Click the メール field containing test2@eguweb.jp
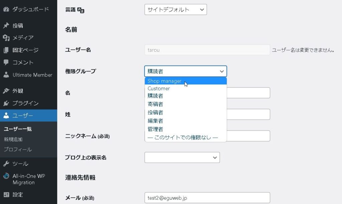This screenshot has height=204, width=342. 207,198
